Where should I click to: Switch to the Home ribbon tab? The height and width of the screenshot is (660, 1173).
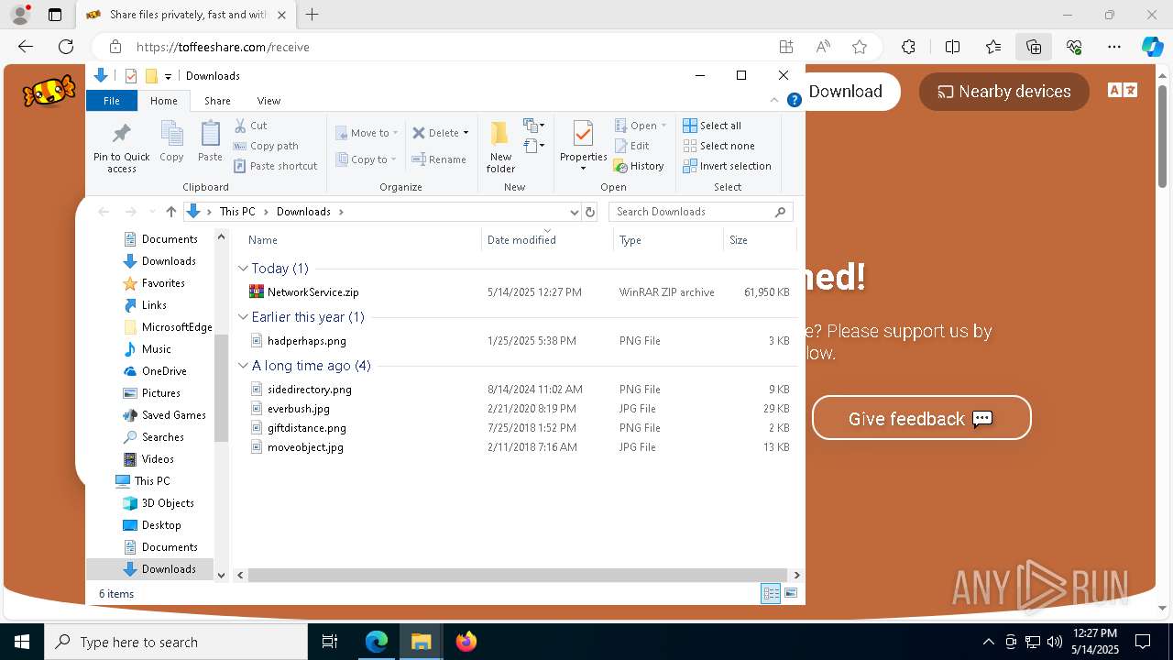click(164, 101)
